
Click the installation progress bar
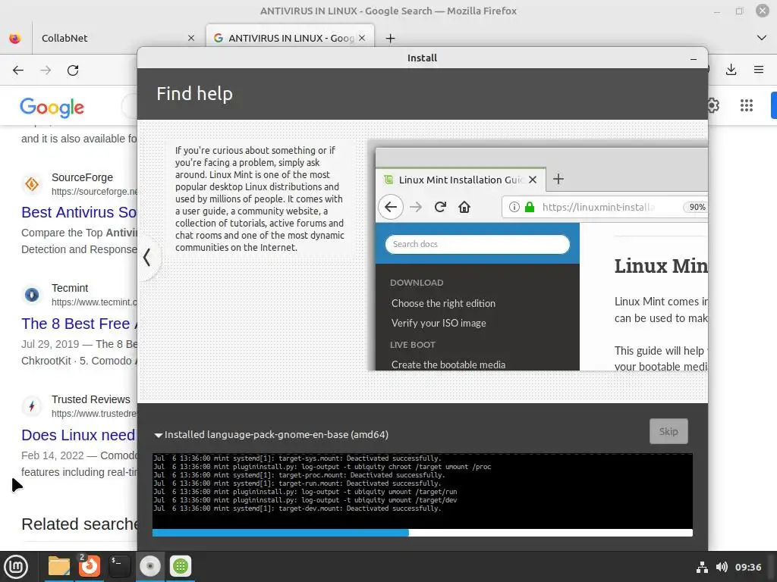(422, 533)
